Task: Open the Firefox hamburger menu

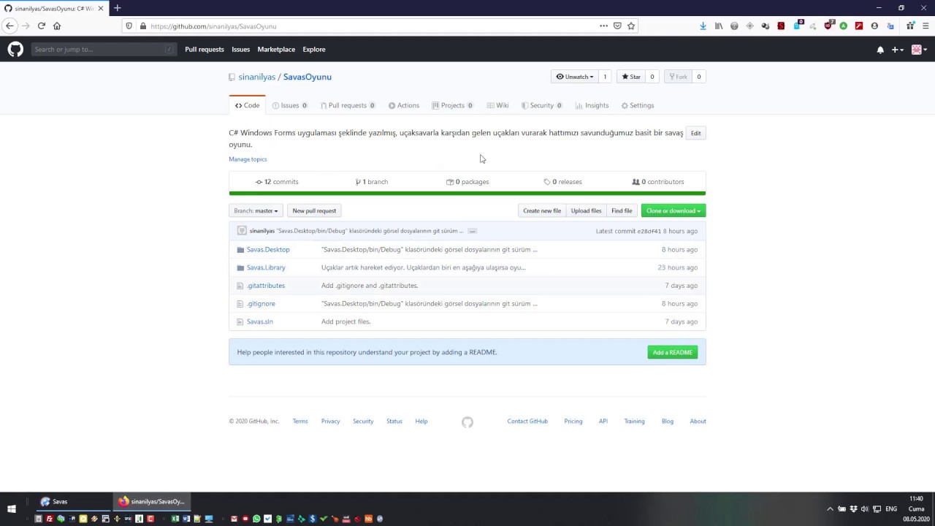Action: (925, 26)
